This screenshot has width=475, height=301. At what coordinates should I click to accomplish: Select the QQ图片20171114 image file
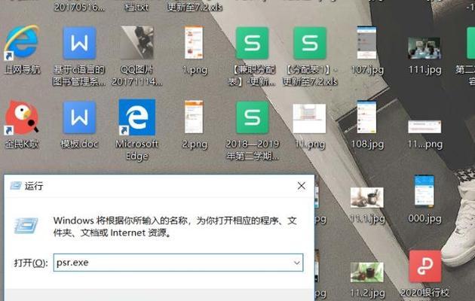137,42
